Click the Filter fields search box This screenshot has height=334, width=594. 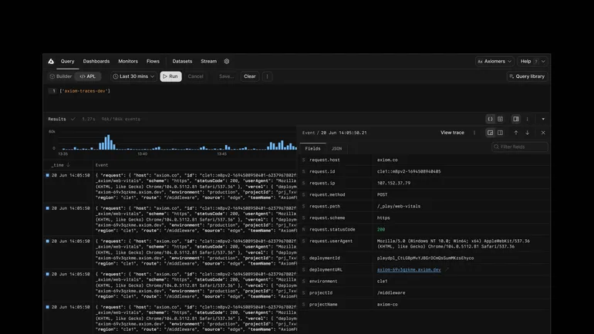click(x=520, y=147)
